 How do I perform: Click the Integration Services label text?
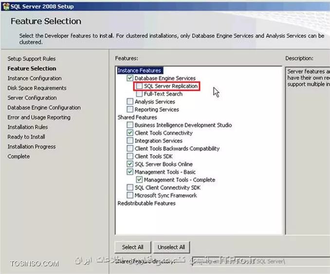(159, 141)
